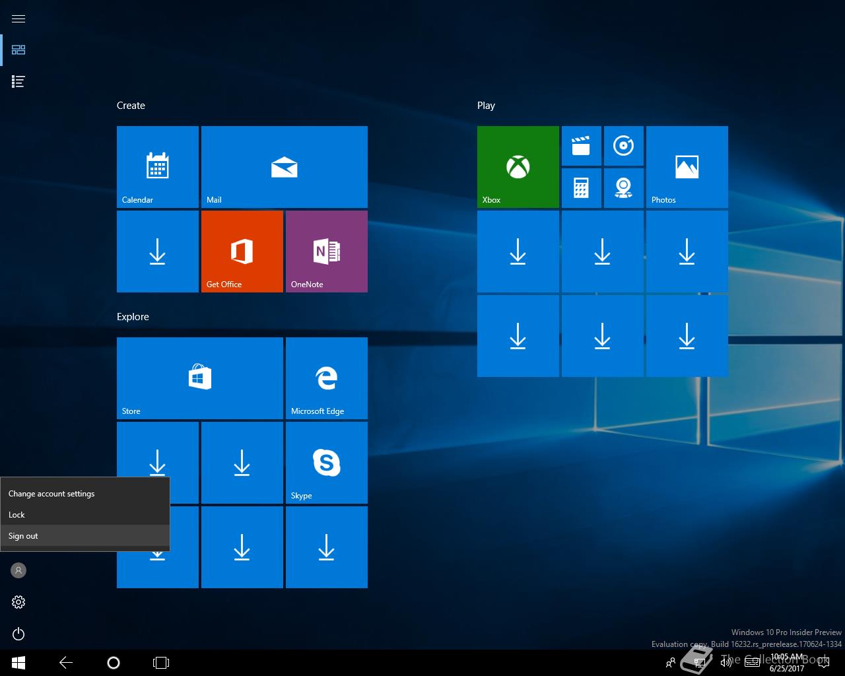Select Lock from account menu
This screenshot has width=845, height=676.
(85, 515)
